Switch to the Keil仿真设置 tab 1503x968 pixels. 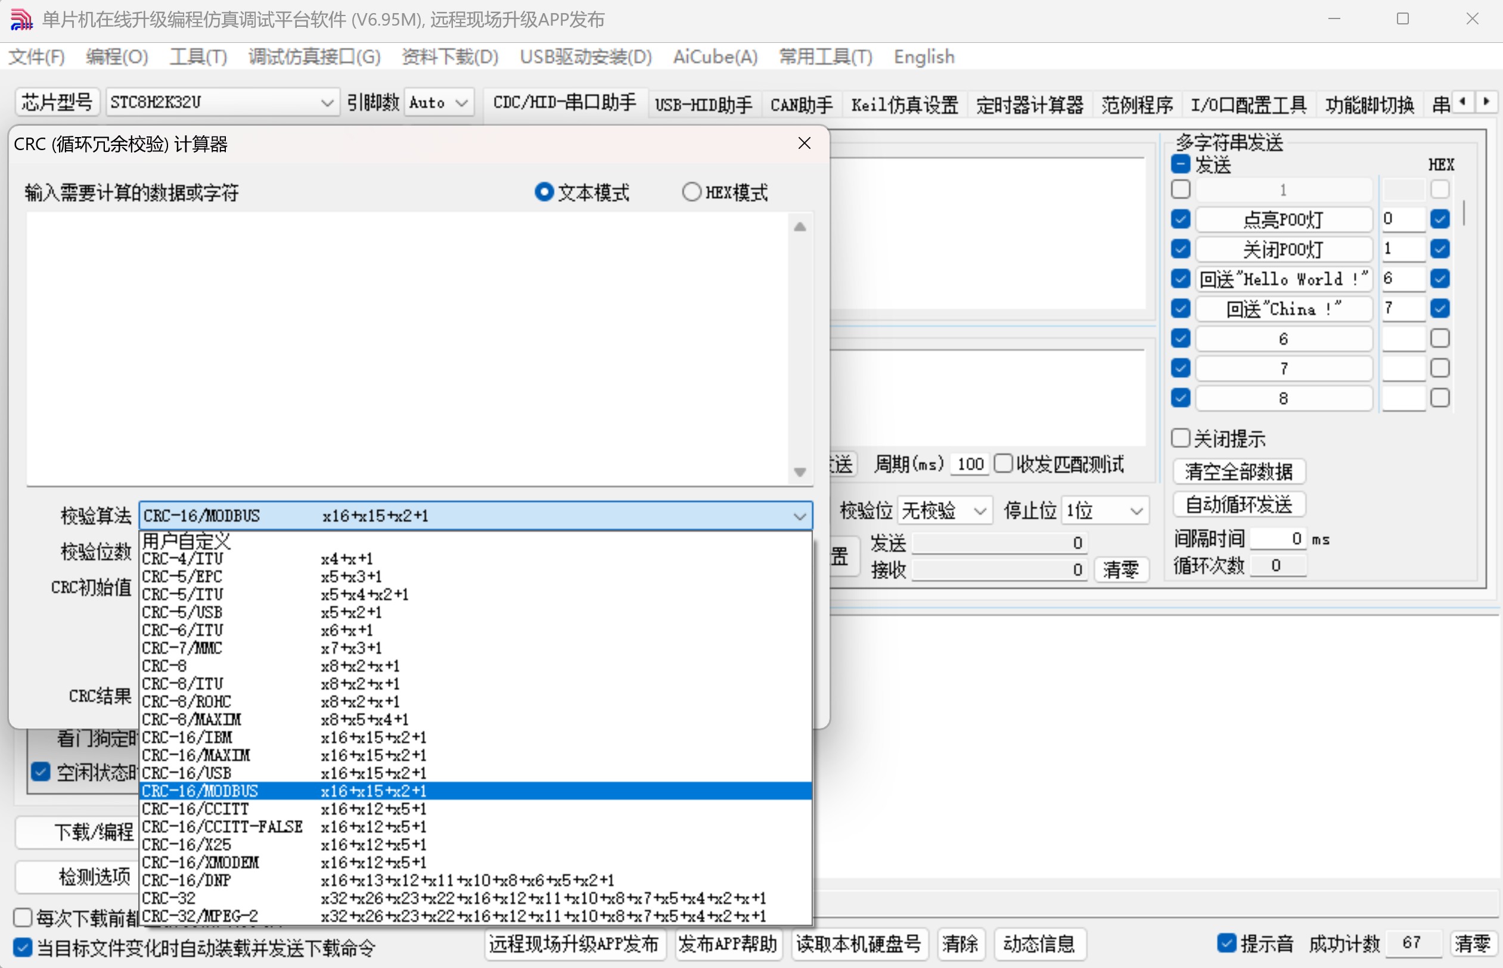coord(904,104)
